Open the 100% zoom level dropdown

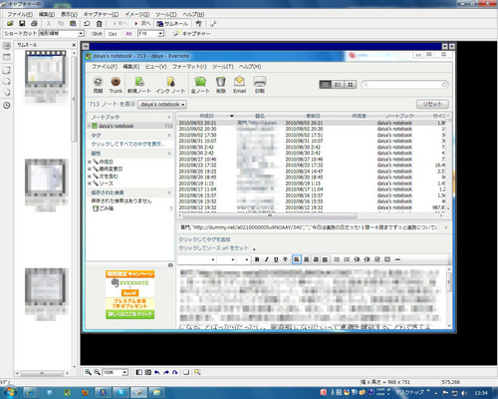116,372
